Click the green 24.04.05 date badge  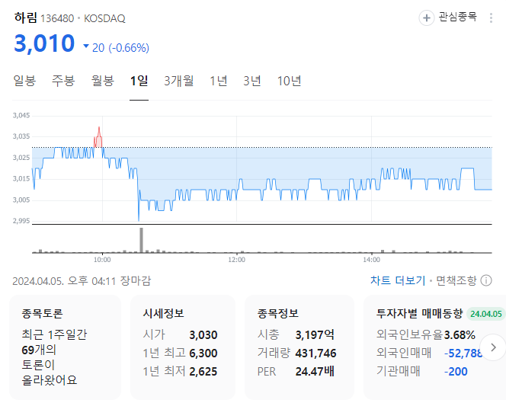pyautogui.click(x=485, y=314)
